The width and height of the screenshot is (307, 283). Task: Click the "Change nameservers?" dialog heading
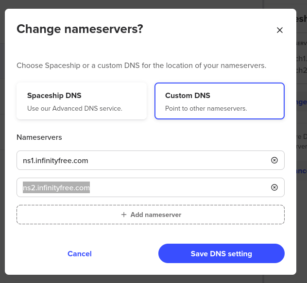(x=80, y=29)
